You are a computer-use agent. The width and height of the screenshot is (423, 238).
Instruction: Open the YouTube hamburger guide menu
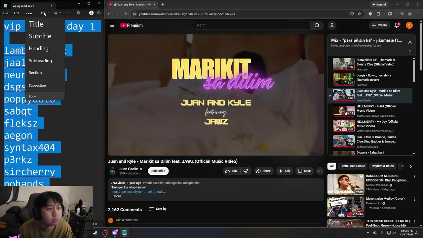[112, 25]
